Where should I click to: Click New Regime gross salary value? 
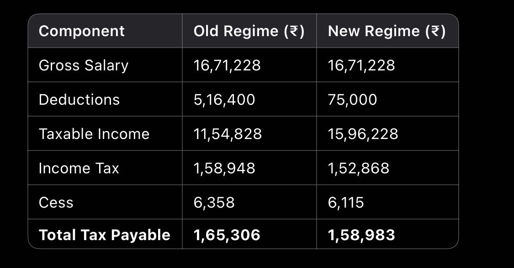click(x=361, y=65)
